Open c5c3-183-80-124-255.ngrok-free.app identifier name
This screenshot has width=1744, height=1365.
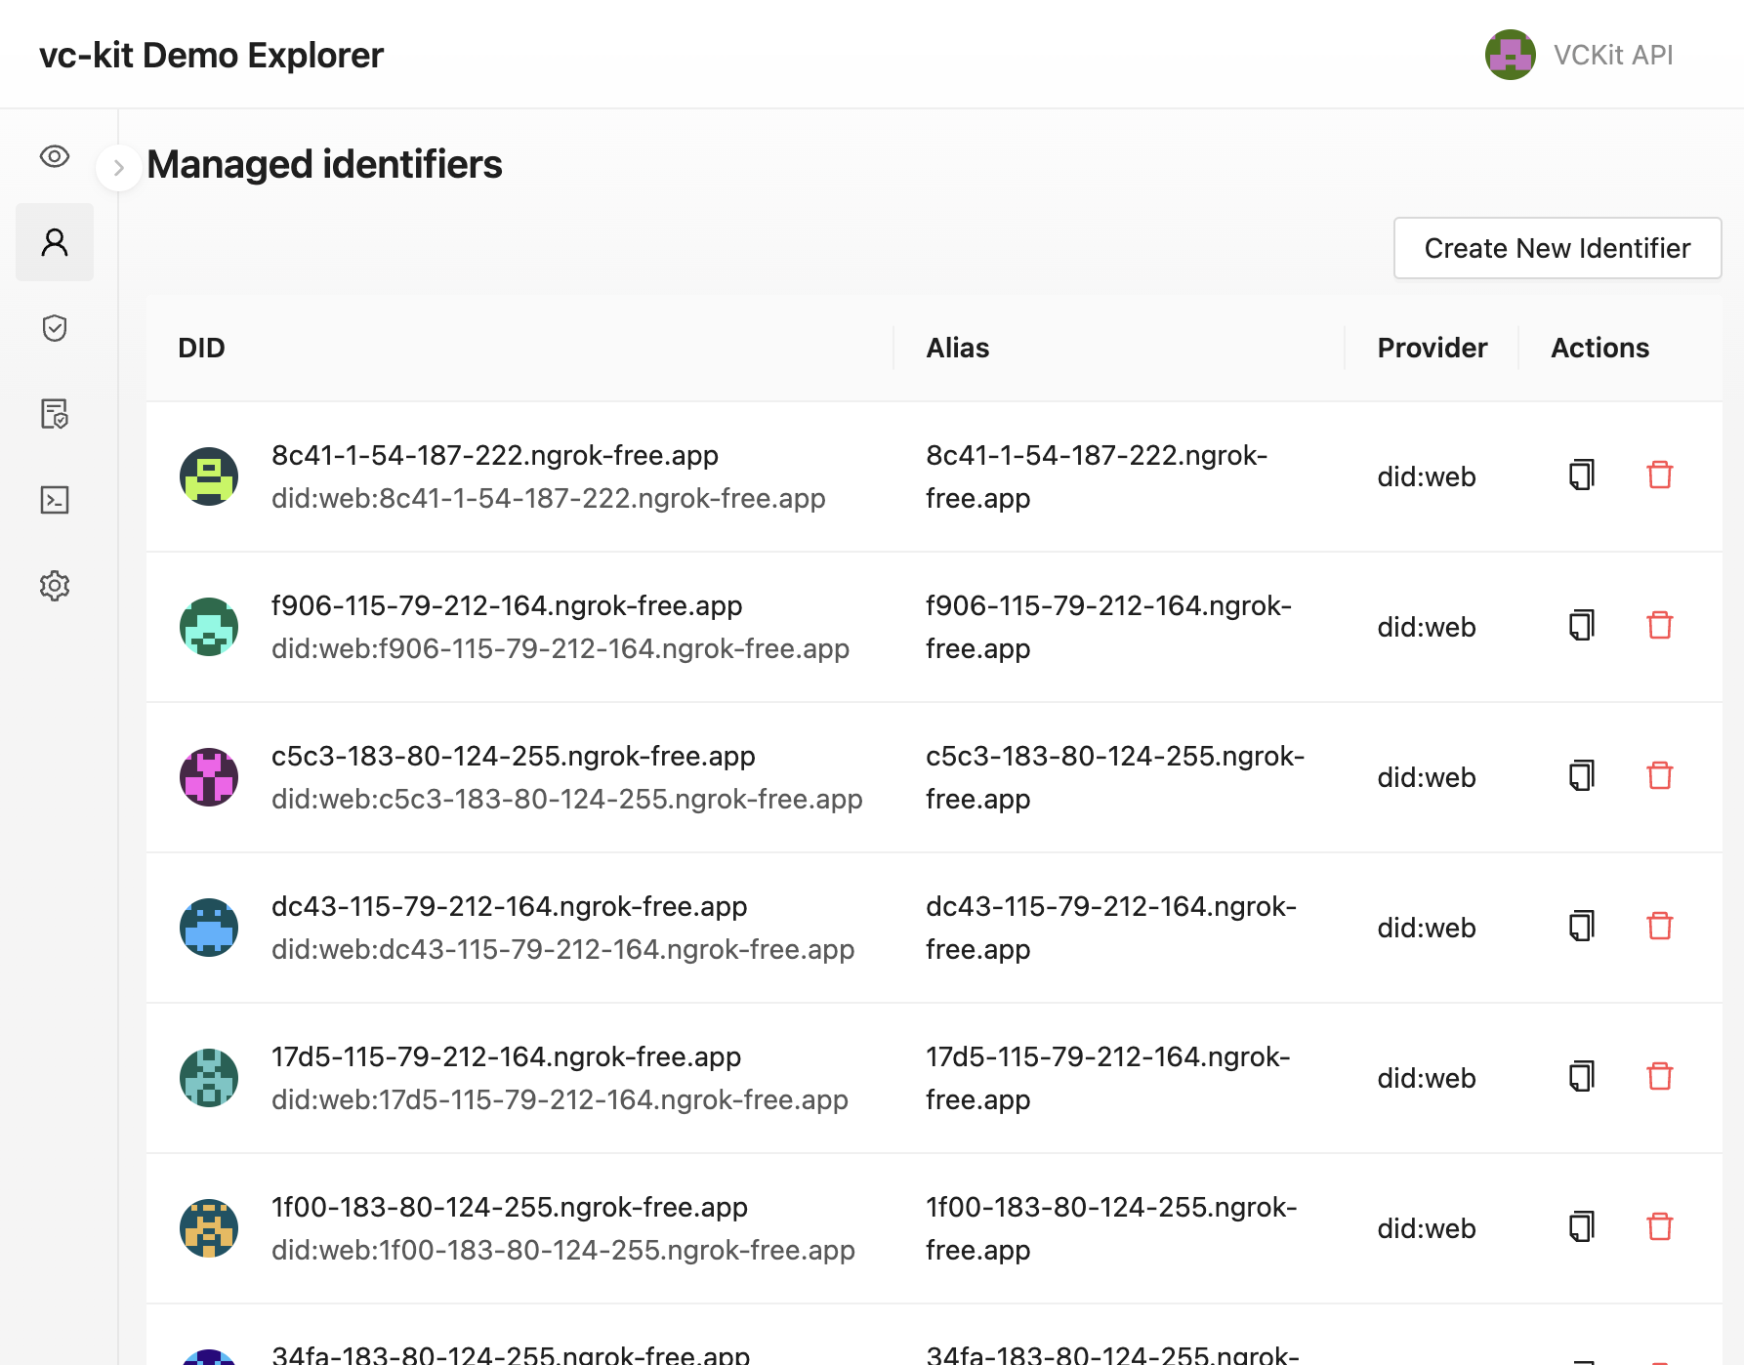click(x=514, y=757)
